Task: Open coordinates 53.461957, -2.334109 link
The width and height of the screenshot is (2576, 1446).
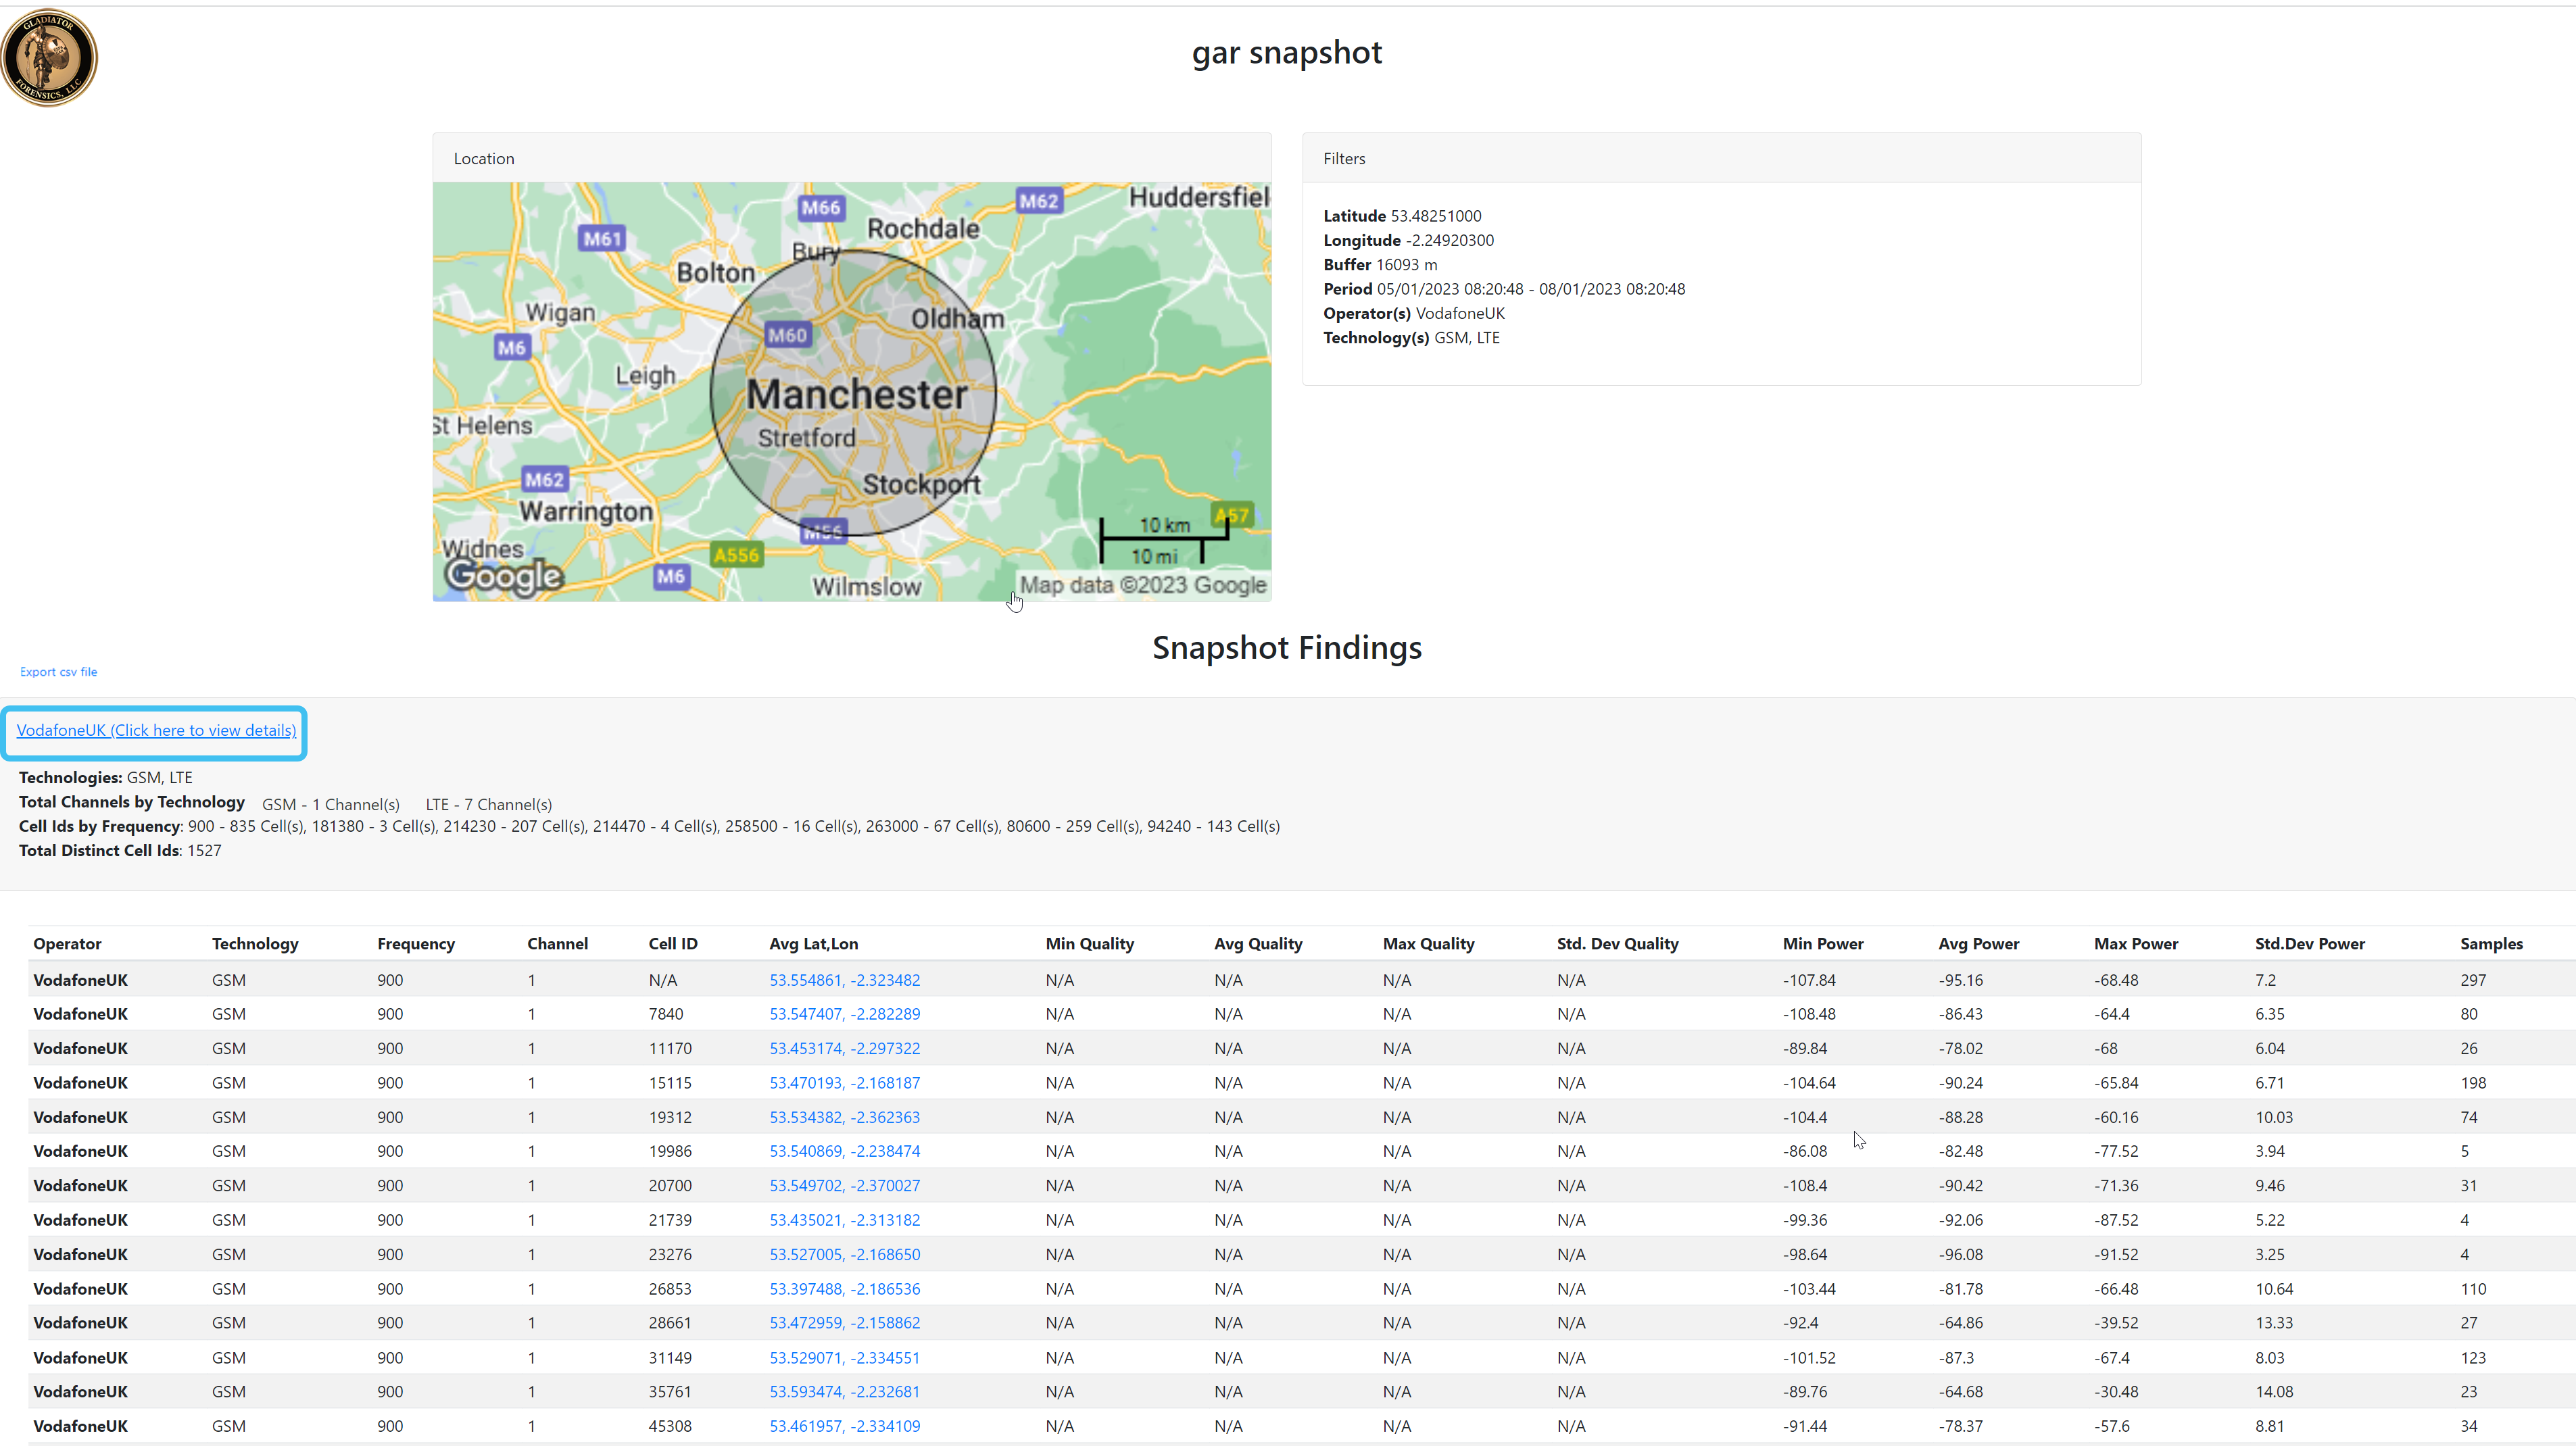Action: click(844, 1426)
